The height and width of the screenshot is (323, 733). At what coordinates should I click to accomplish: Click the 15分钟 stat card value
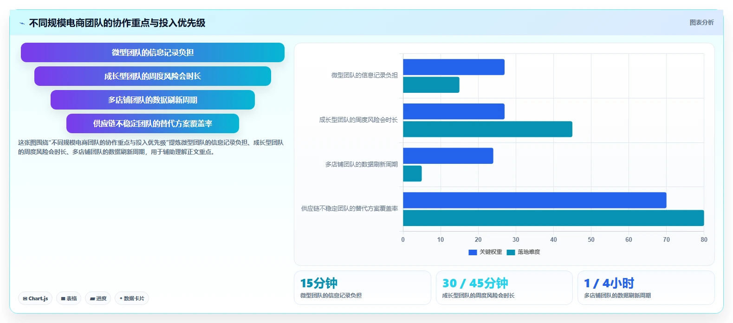click(x=319, y=283)
